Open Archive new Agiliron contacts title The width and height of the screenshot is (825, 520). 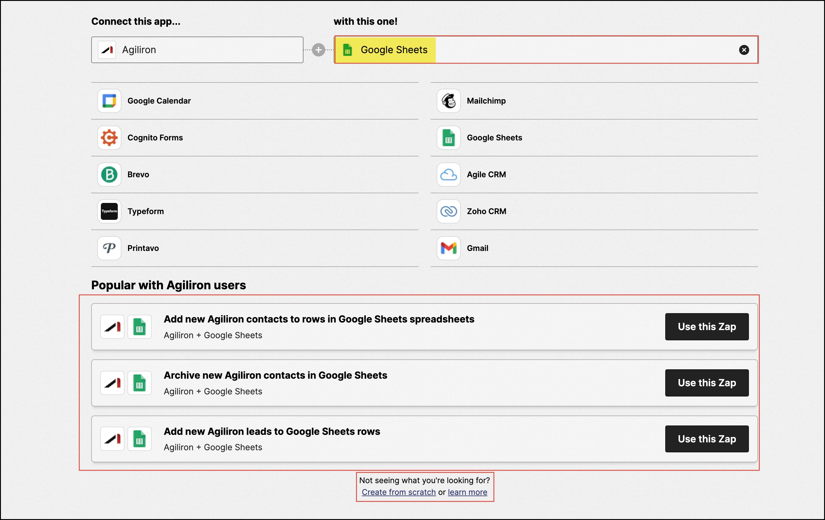tap(275, 375)
